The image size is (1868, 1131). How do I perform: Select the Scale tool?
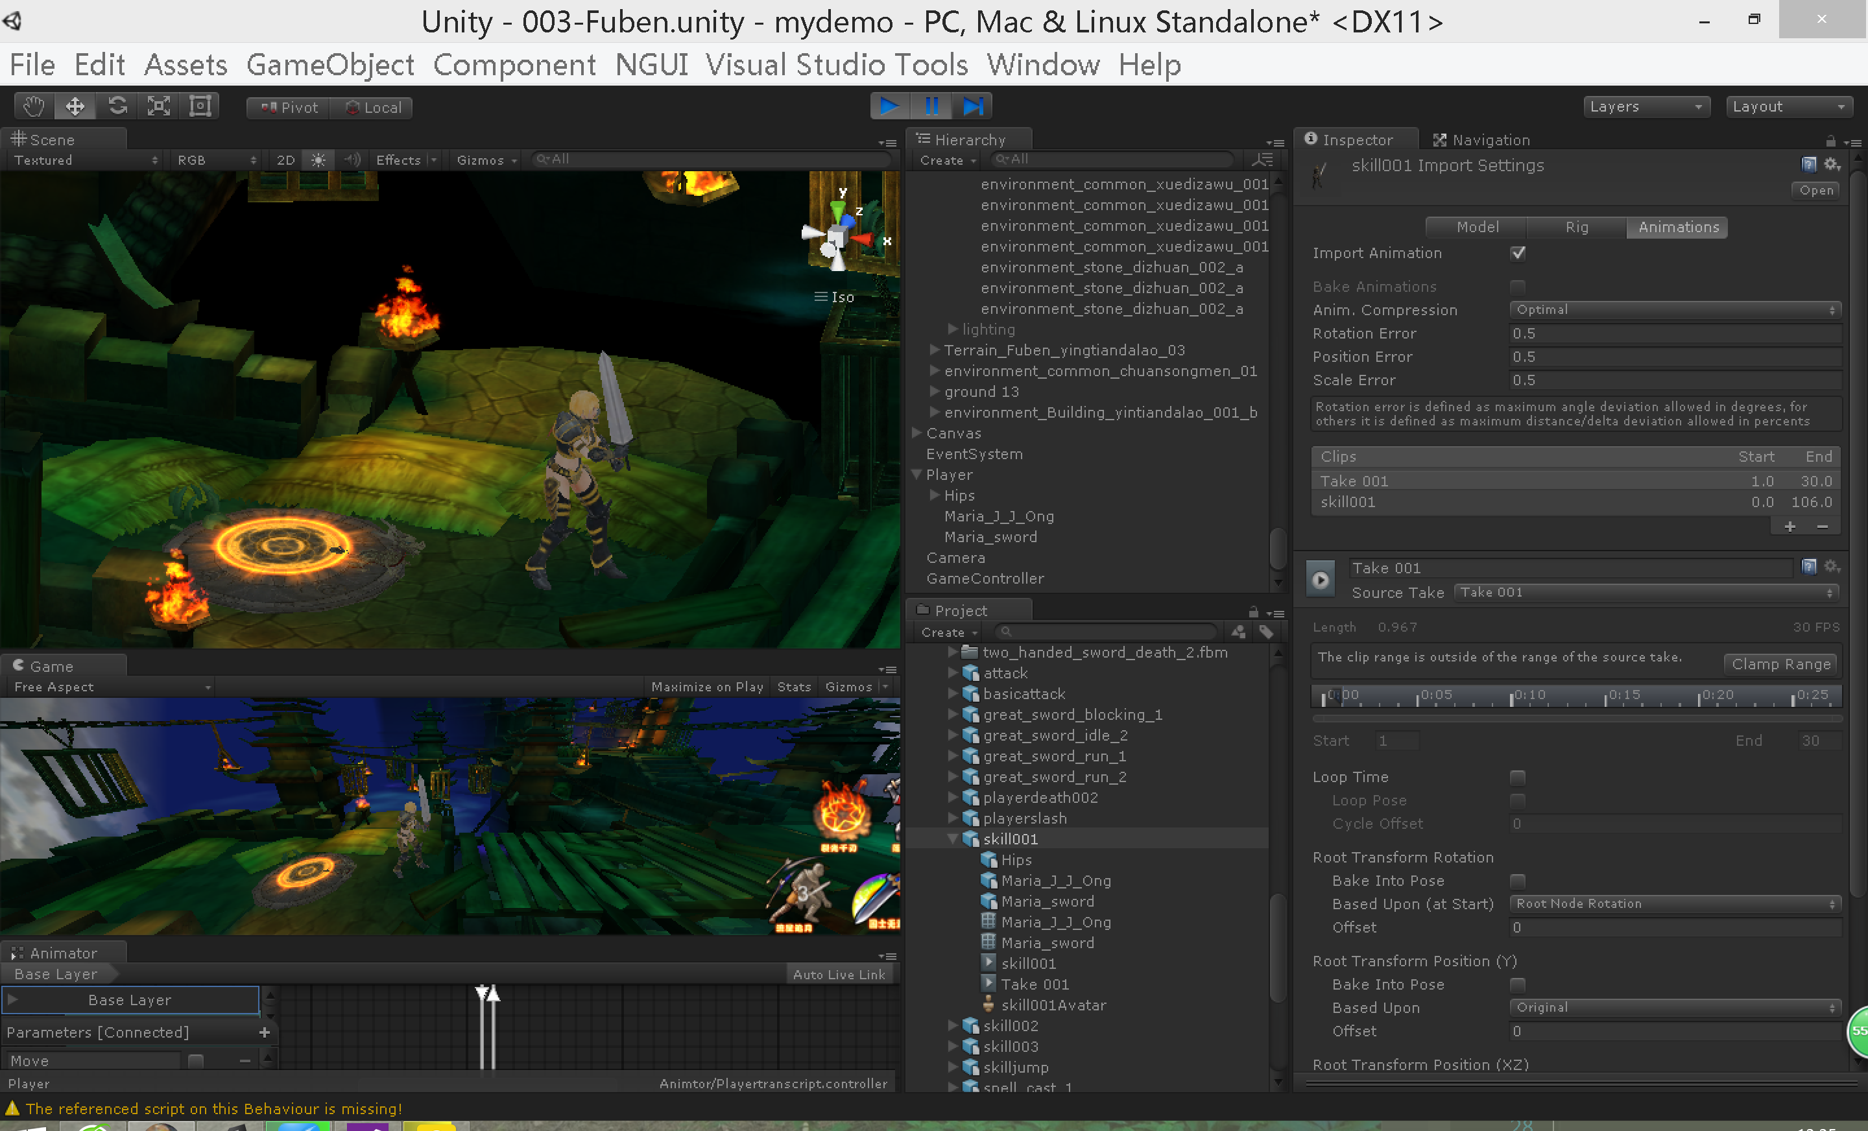158,106
